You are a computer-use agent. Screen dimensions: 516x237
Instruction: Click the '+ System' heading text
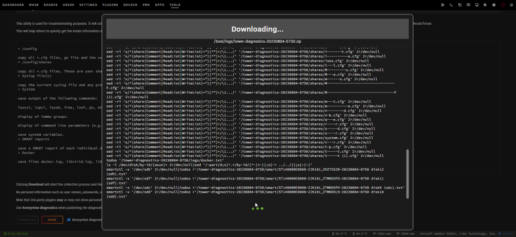click(x=26, y=89)
